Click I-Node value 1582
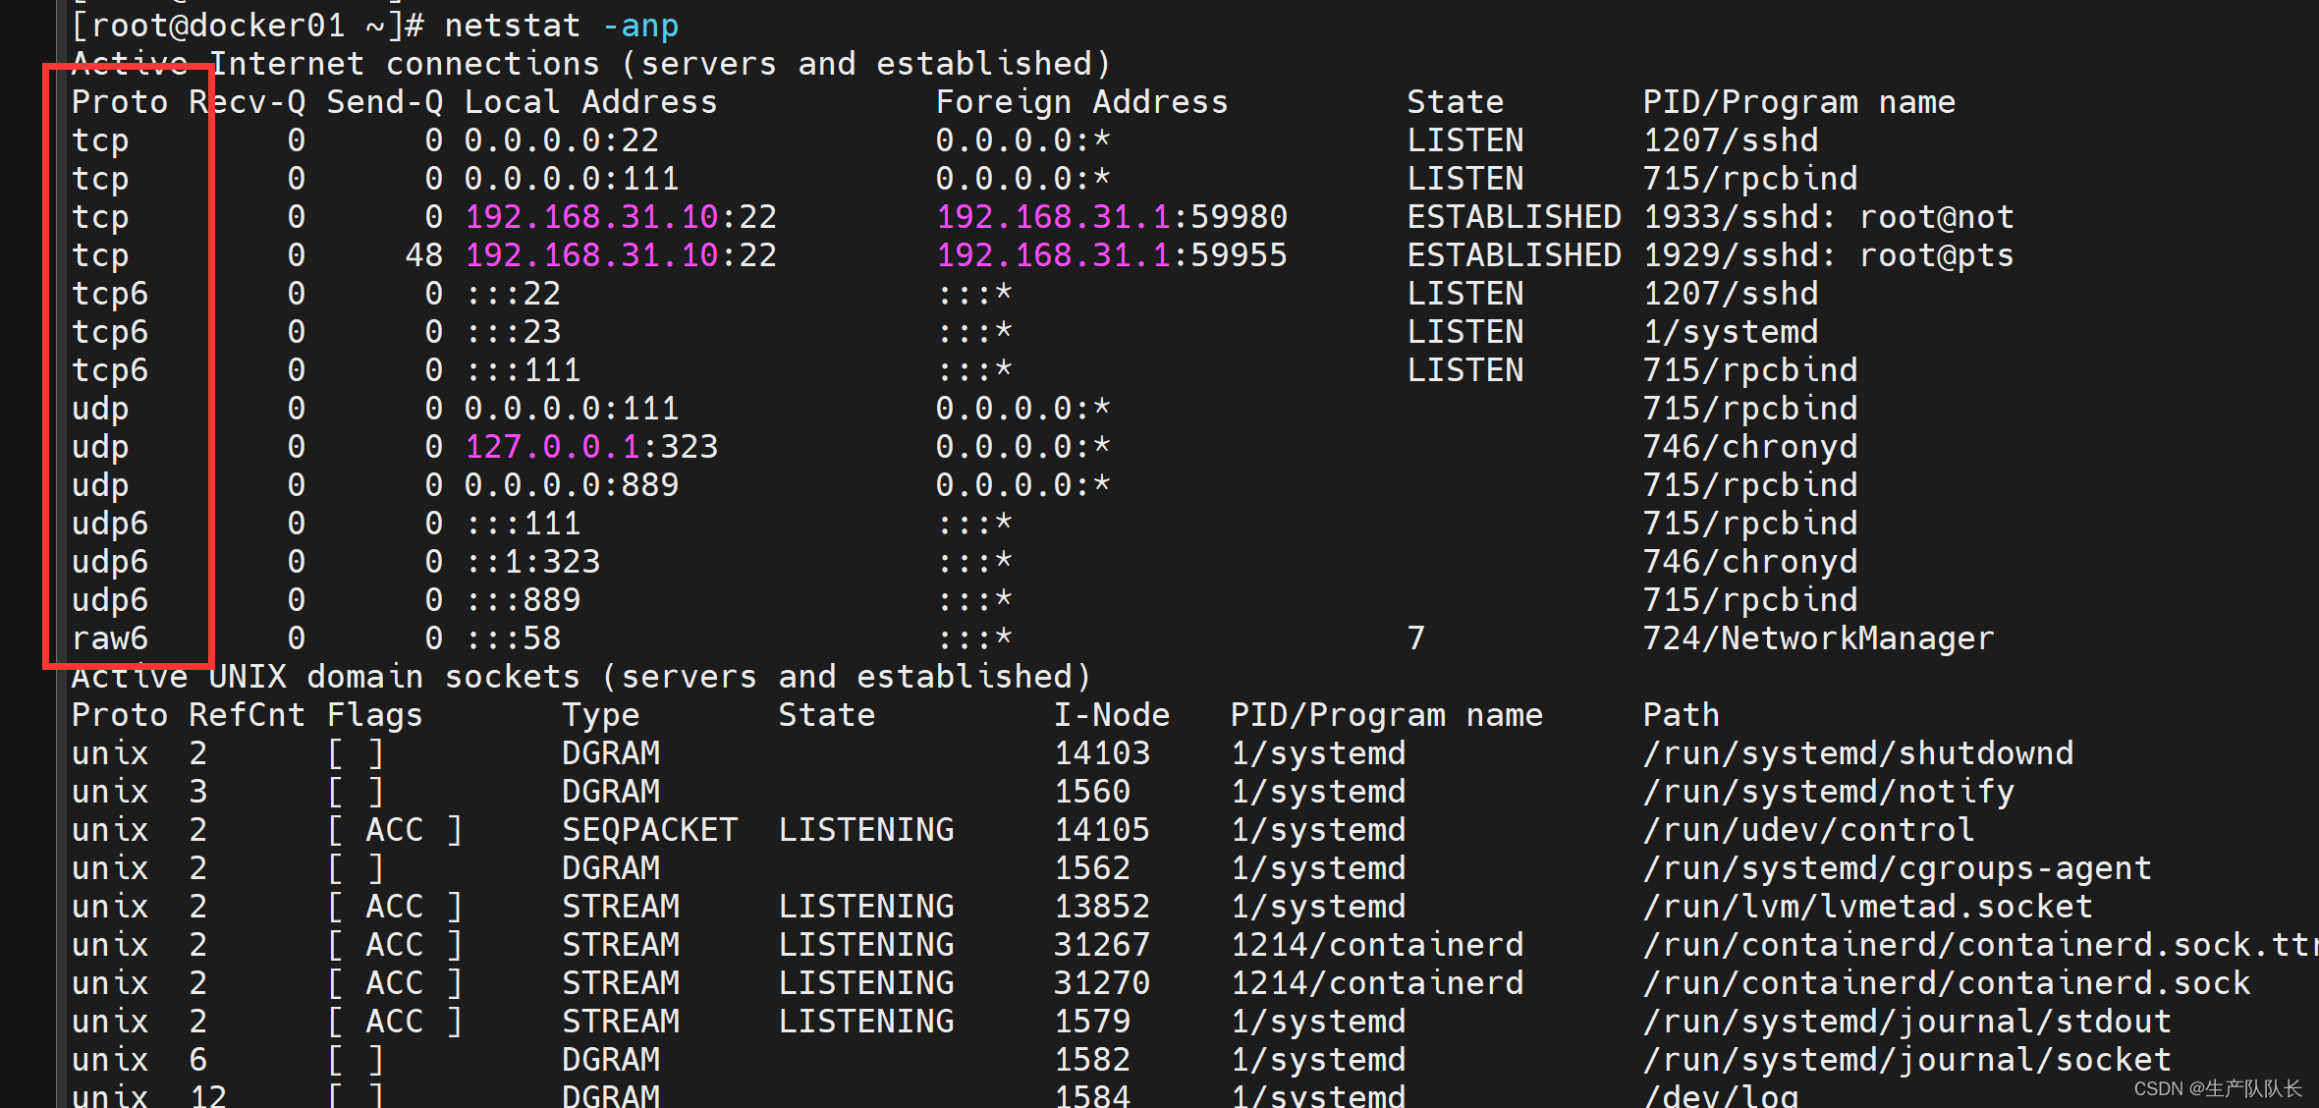Screen dimensions: 2319x1108 point(1091,1060)
